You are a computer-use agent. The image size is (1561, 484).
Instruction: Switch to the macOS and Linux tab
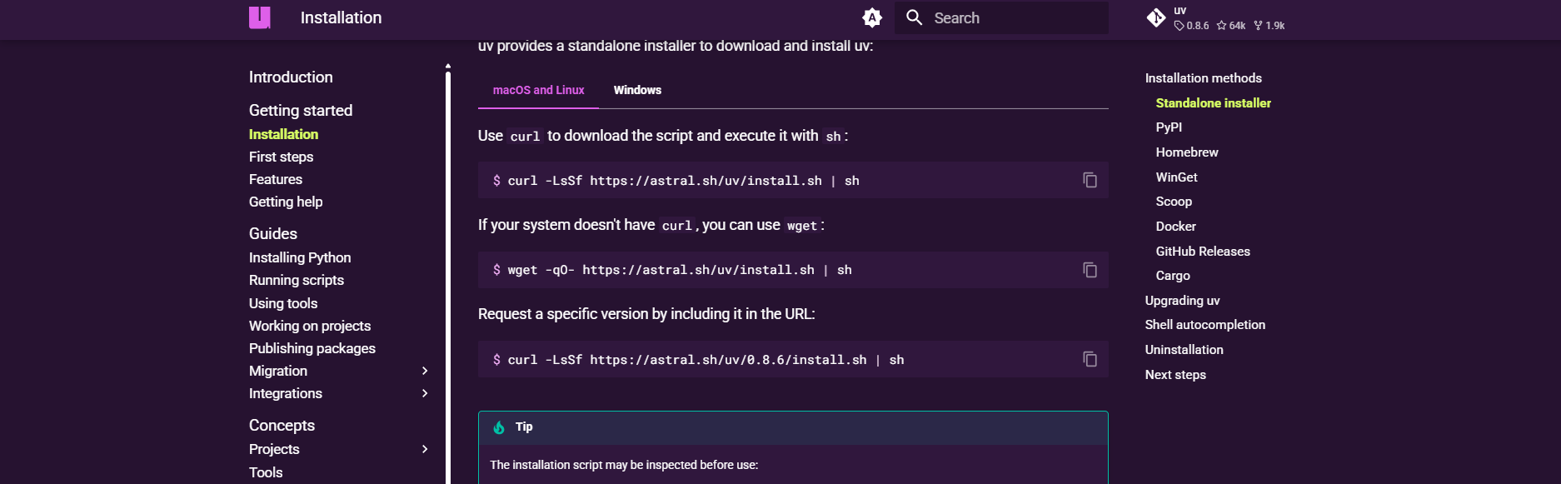pos(538,90)
